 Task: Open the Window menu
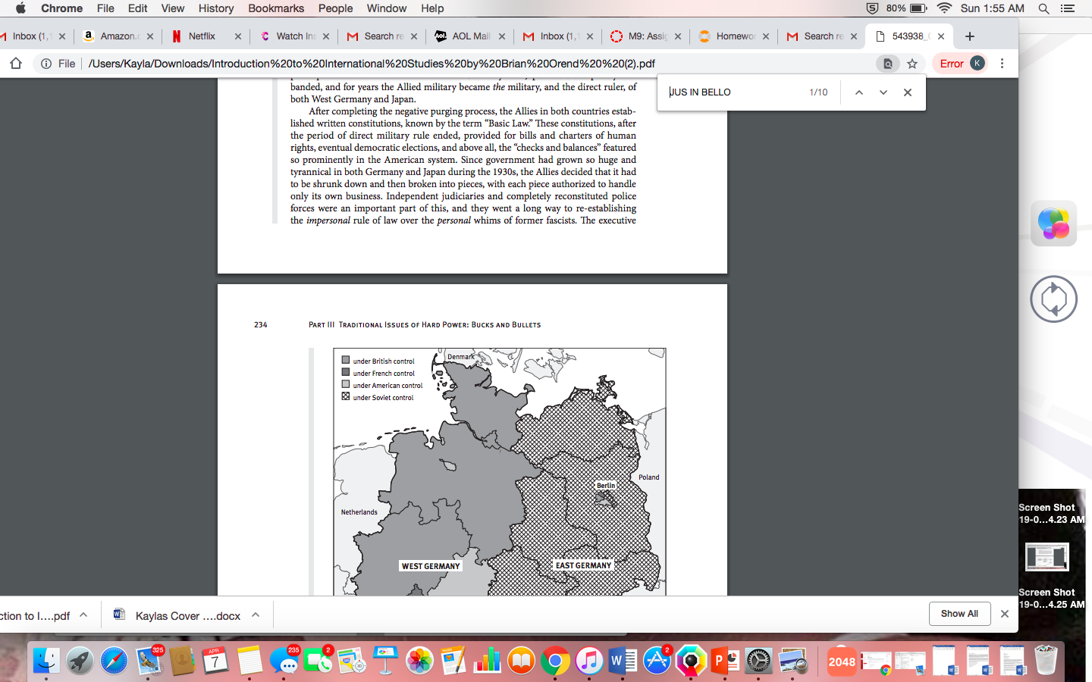[387, 8]
